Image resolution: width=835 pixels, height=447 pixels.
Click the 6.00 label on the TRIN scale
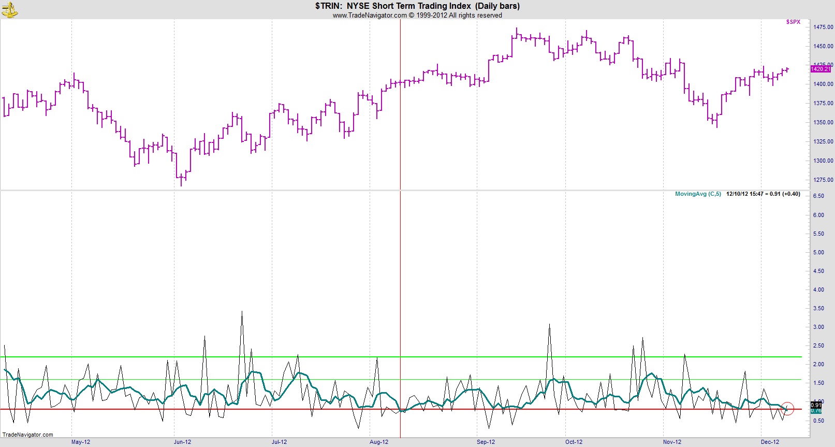[x=818, y=215]
